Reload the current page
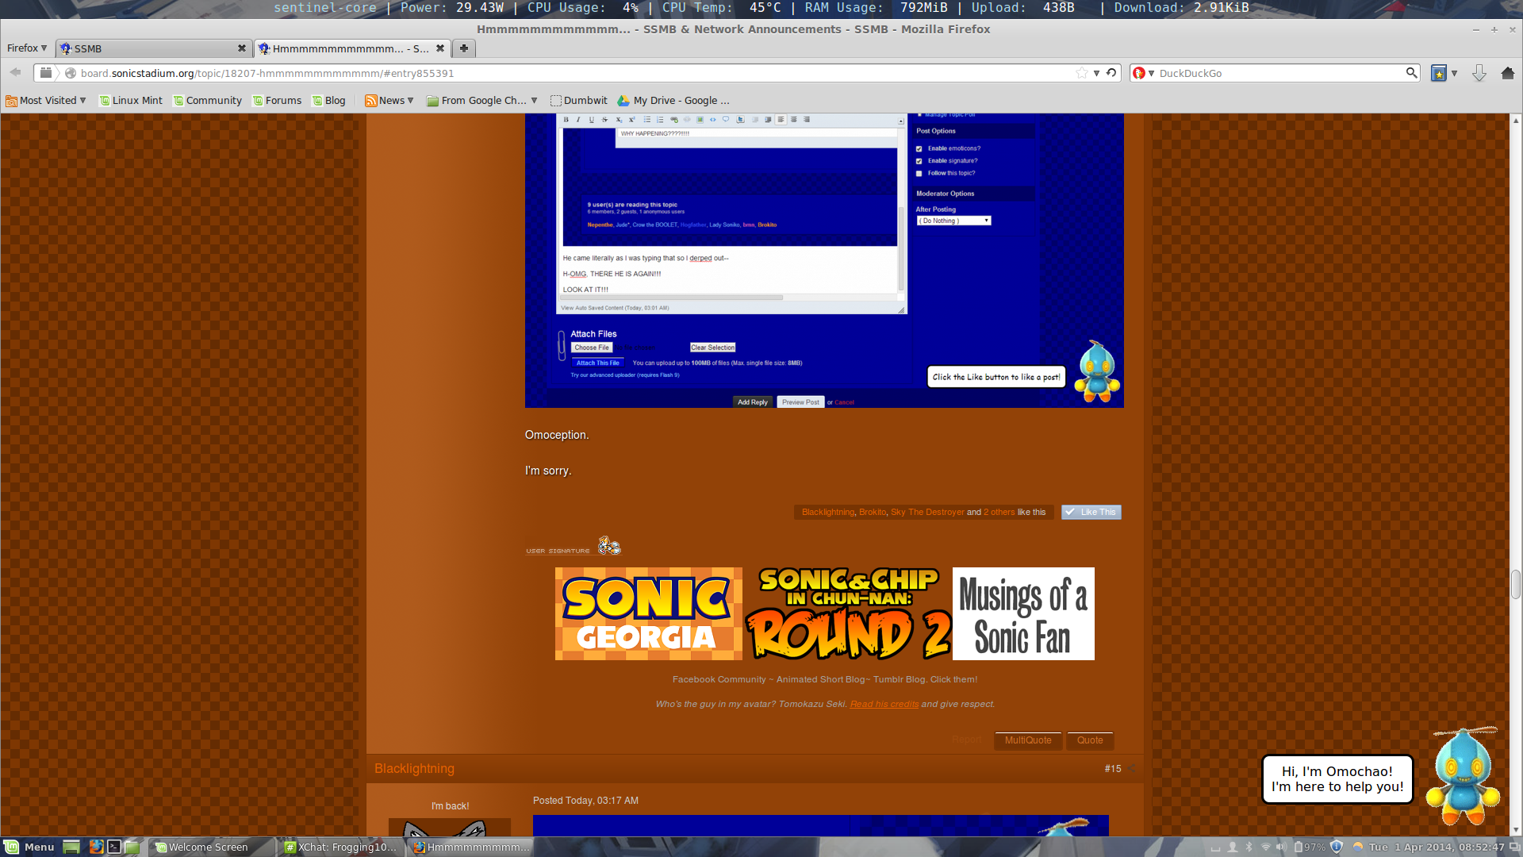 1111,73
